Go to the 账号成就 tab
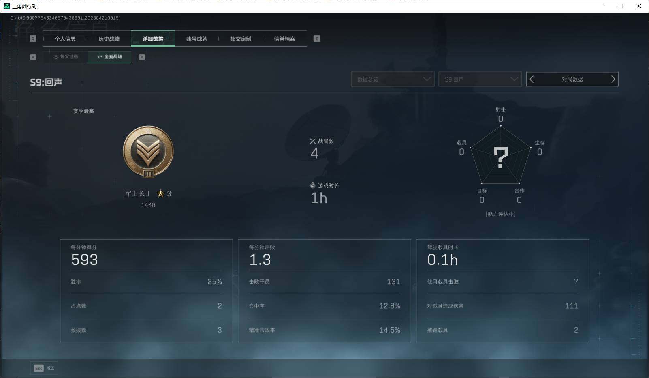The height and width of the screenshot is (378, 649). [x=196, y=39]
